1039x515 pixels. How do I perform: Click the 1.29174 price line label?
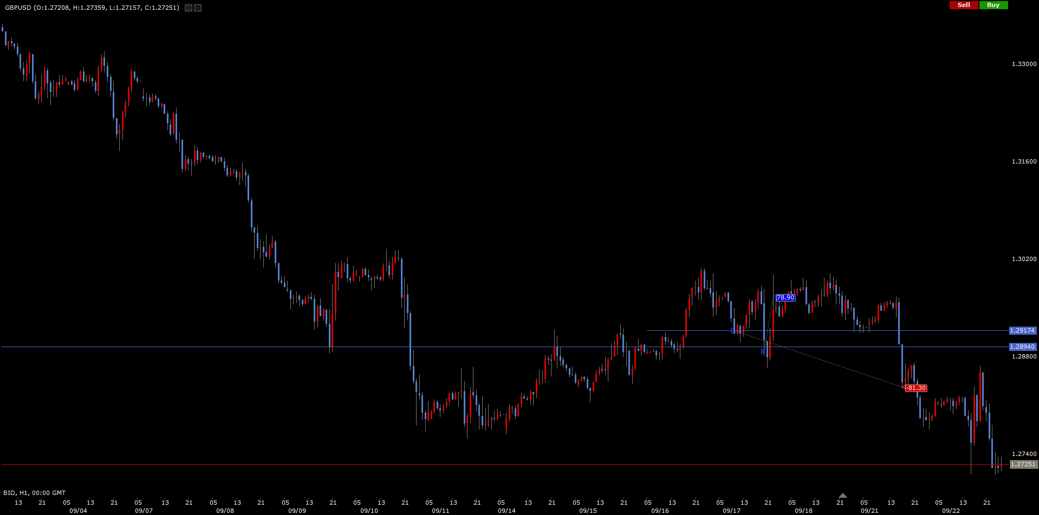[1022, 330]
